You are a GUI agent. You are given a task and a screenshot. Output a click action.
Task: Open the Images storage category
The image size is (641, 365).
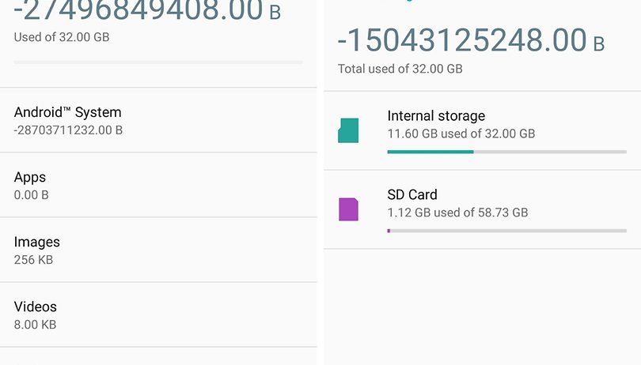click(158, 250)
